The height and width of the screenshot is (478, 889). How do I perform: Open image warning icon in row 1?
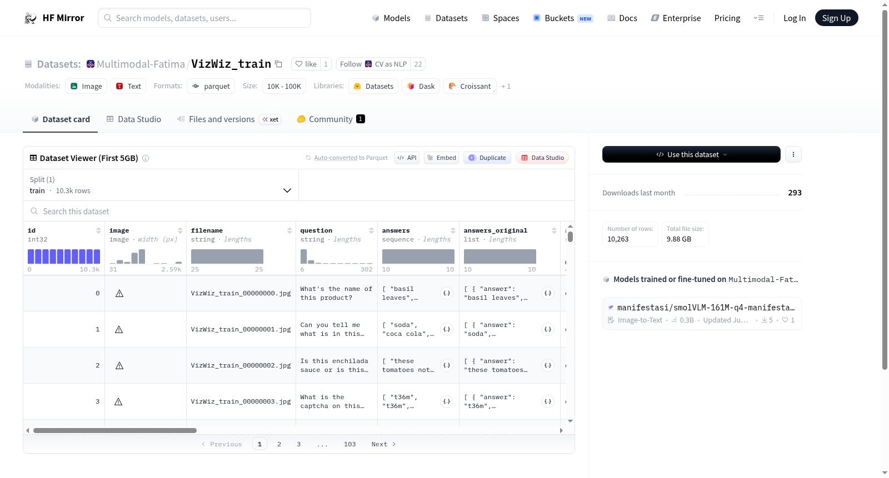pos(119,330)
